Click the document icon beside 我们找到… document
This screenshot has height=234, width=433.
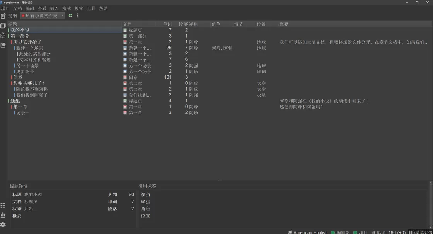coord(125,95)
